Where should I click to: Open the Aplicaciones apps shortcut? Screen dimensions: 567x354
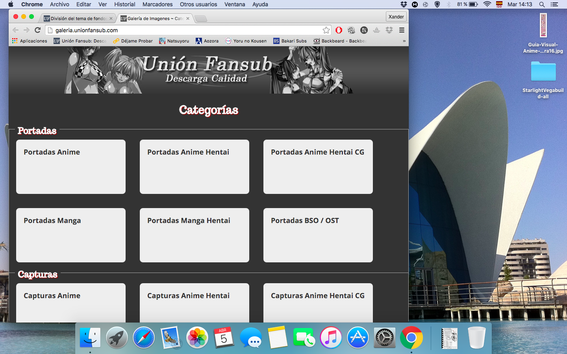(x=30, y=41)
